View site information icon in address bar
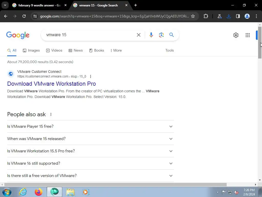Viewport: 262px width, 197px height. pos(35,16)
